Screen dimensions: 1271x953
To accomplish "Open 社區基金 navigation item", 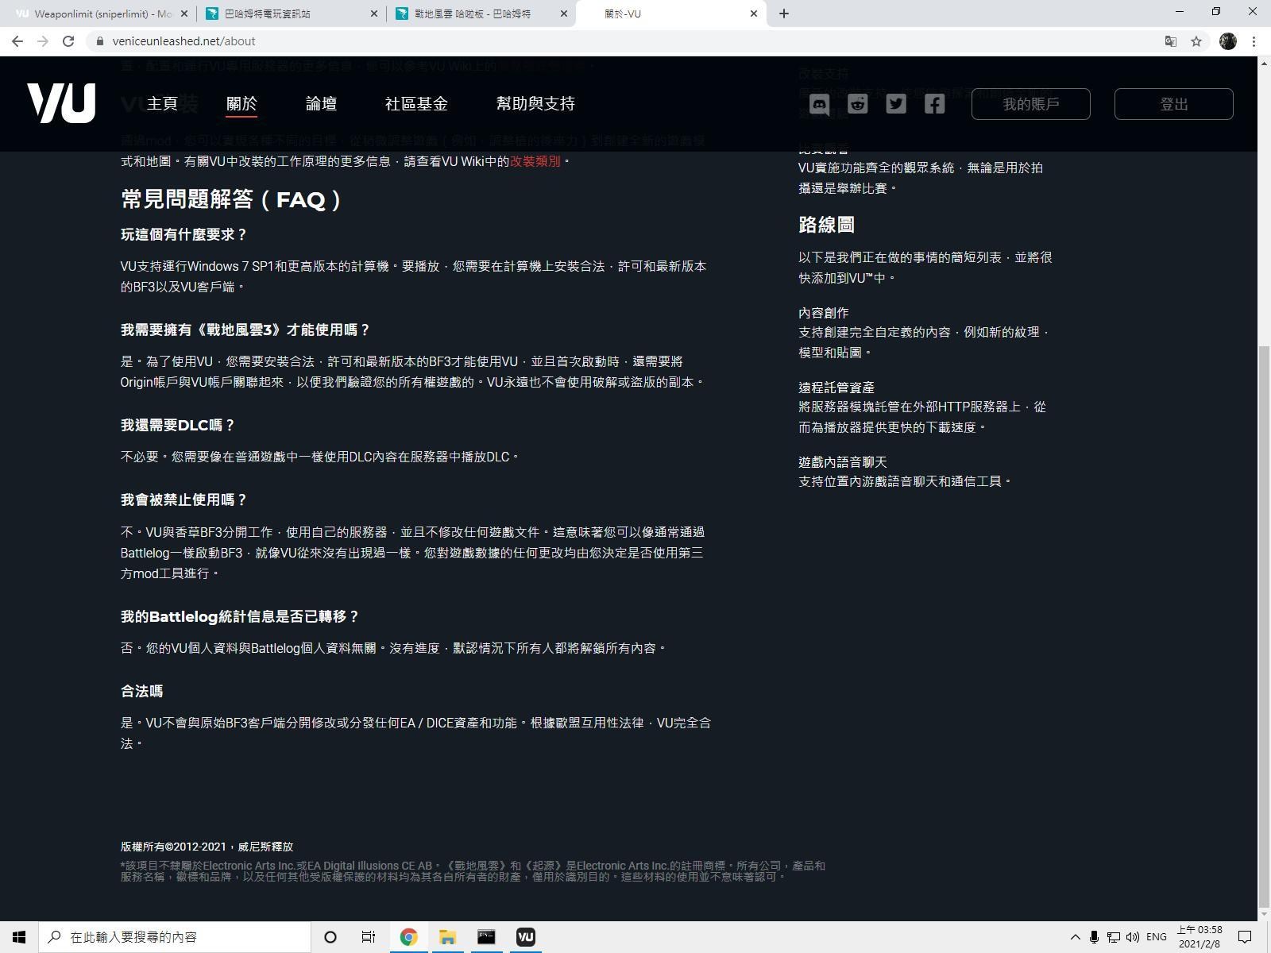I will (416, 104).
